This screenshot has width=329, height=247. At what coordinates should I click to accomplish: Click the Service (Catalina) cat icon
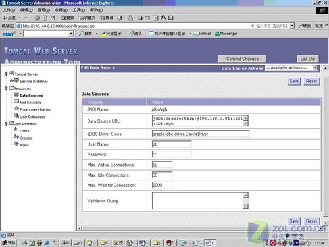pyautogui.click(x=16, y=80)
